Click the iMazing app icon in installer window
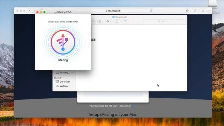The height and width of the screenshot is (126, 224). [63, 42]
